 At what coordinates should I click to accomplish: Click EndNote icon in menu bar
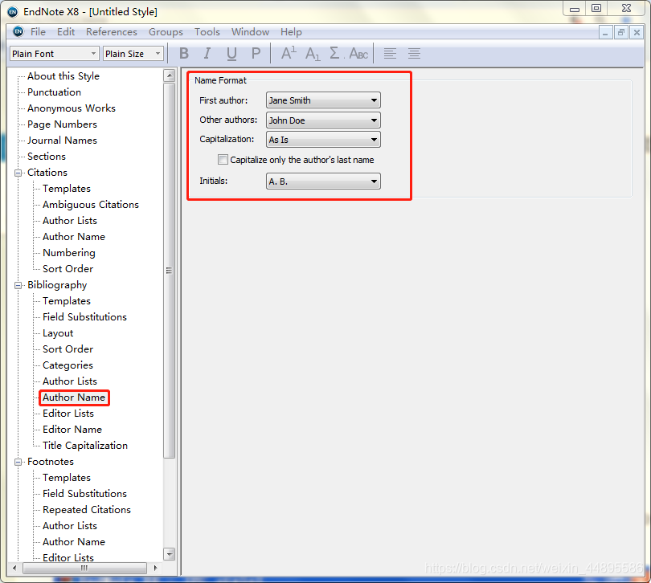(x=18, y=31)
